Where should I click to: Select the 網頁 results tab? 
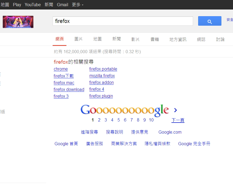[x=60, y=39]
